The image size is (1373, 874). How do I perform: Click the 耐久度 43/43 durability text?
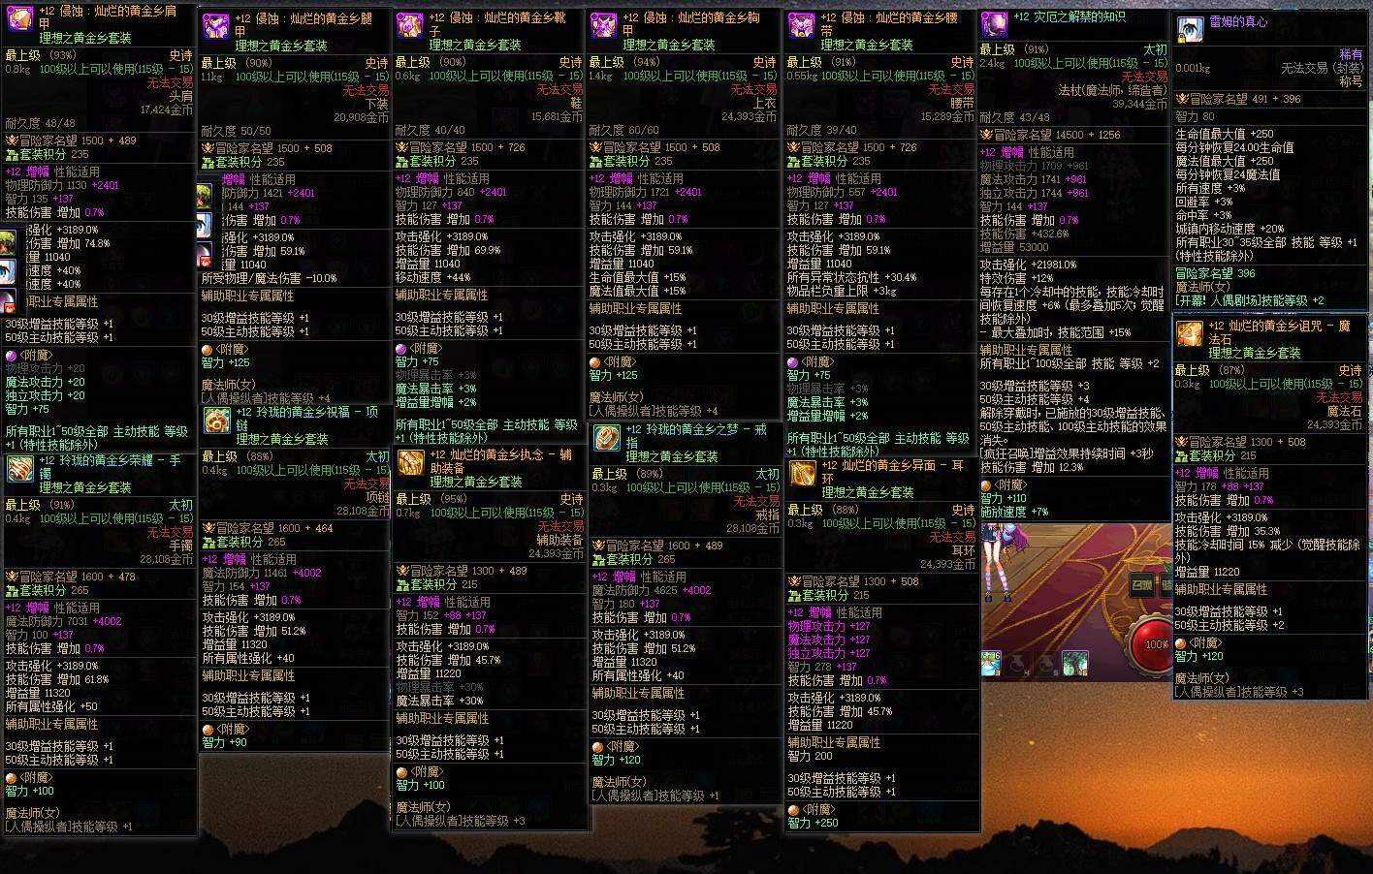point(1014,118)
